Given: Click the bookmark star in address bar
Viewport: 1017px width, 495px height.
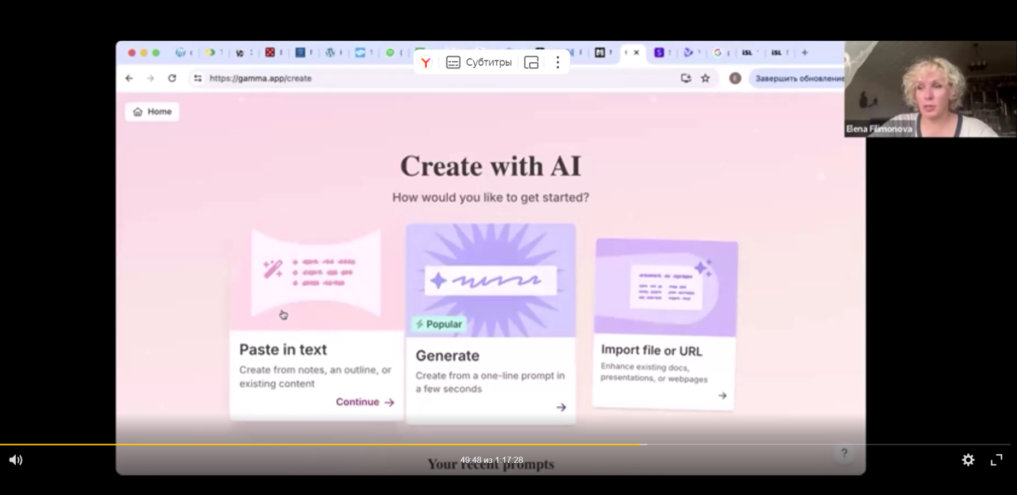Looking at the screenshot, I should coord(705,79).
